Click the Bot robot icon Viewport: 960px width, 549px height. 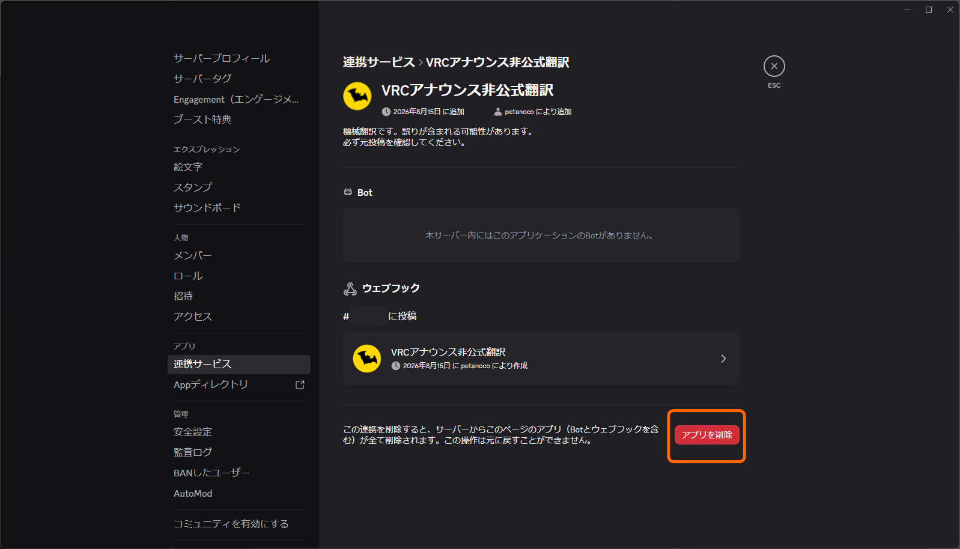point(348,192)
